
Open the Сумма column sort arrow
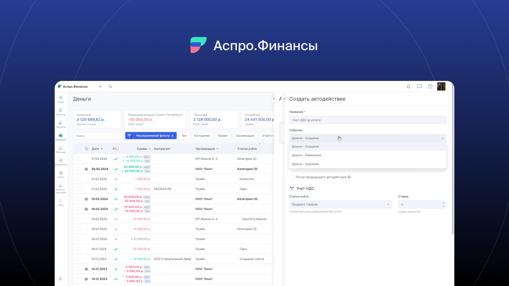click(150, 149)
